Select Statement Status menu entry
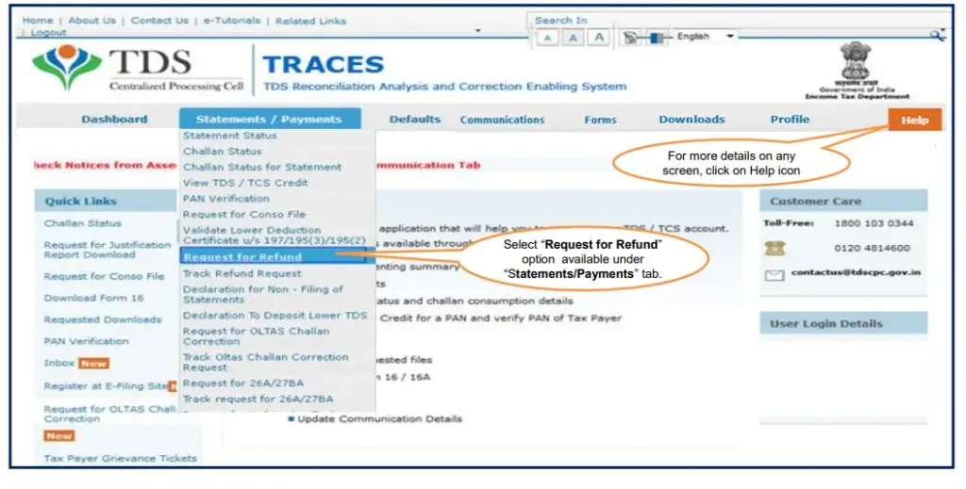This screenshot has width=966, height=489. click(x=230, y=136)
